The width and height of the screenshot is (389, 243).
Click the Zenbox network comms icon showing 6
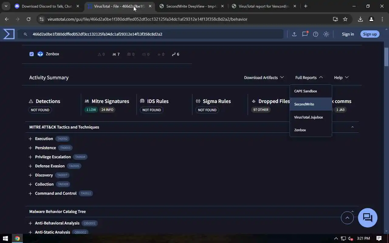point(174,54)
